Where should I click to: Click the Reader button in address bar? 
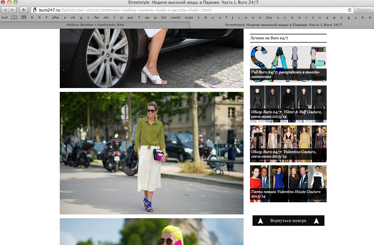pos(364,10)
